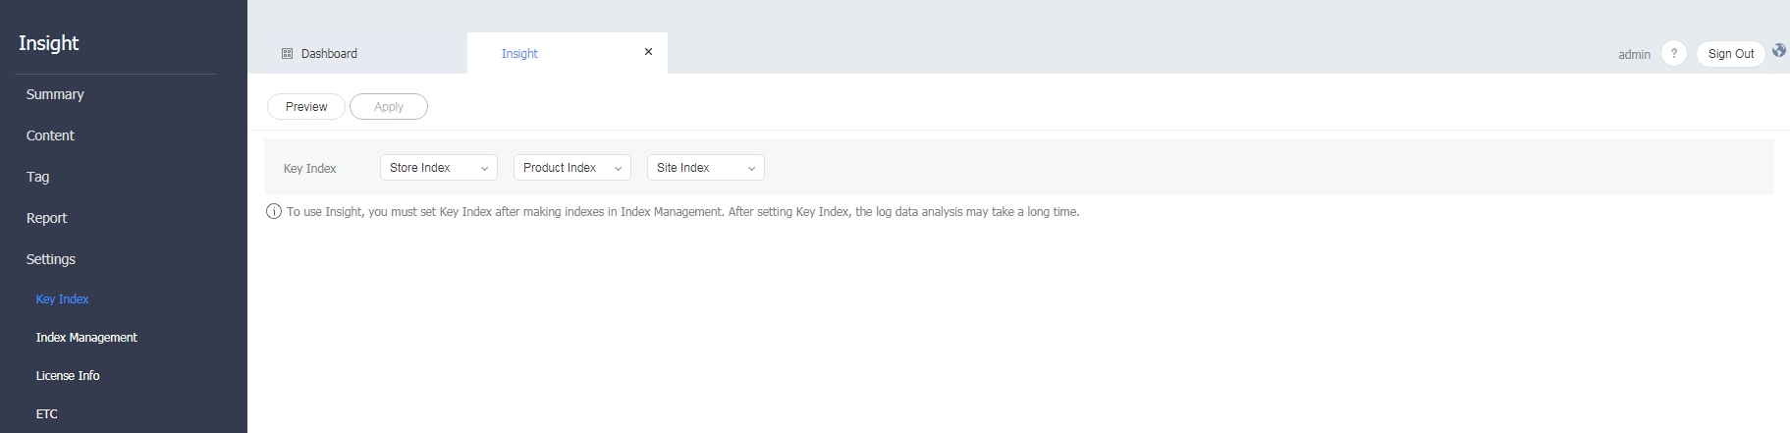Click the info icon beside the notice
This screenshot has width=1790, height=433.
274,212
